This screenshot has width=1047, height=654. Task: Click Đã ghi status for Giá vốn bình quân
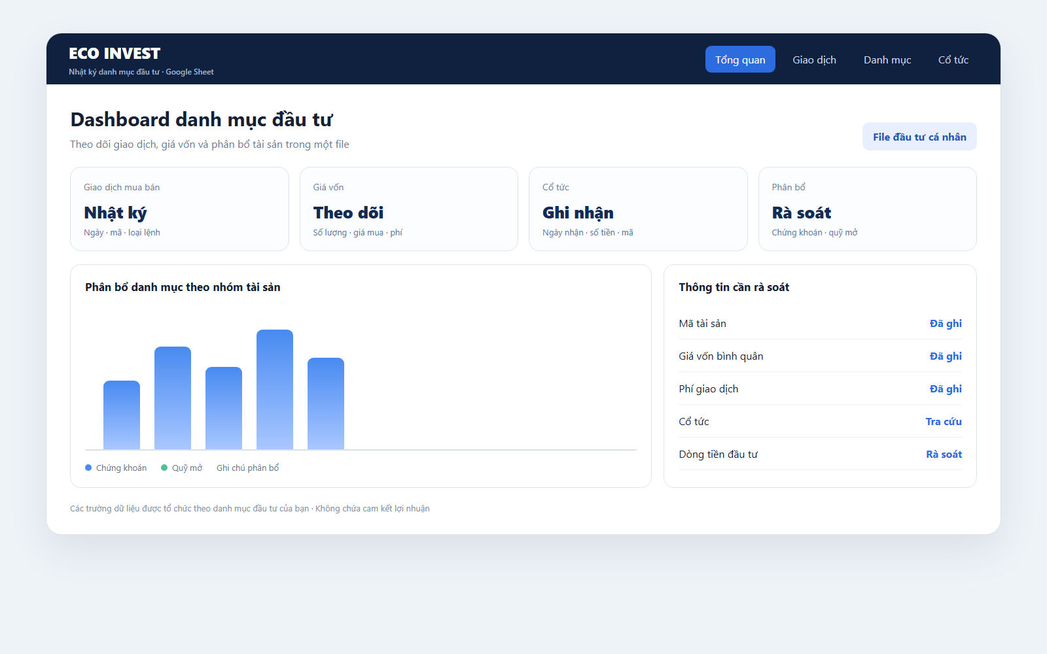[x=946, y=356]
